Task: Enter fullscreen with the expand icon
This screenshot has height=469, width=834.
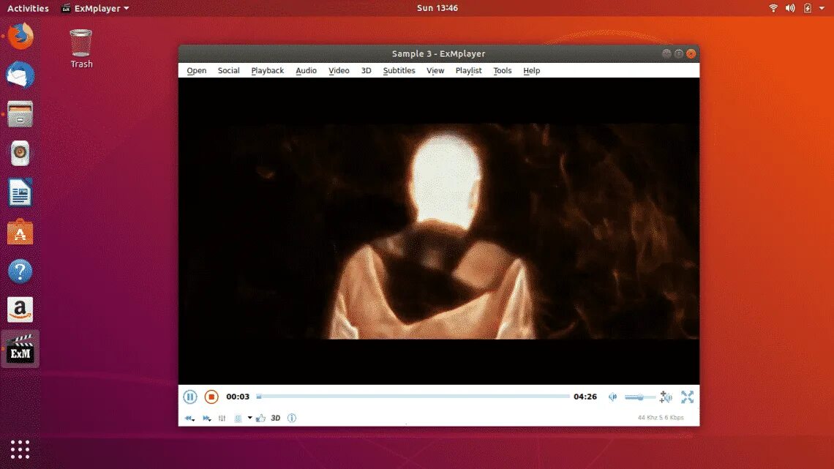Action: (687, 397)
